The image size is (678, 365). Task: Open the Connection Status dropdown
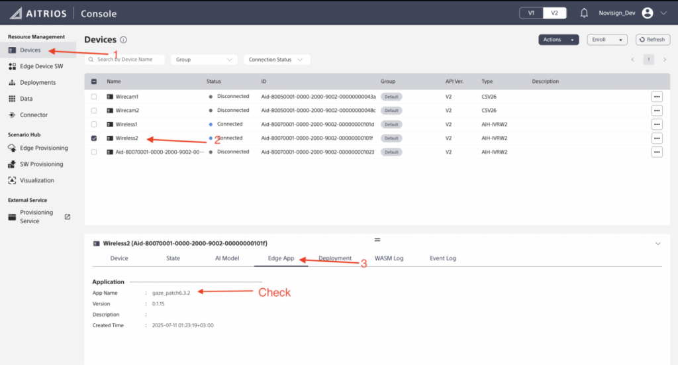click(276, 60)
